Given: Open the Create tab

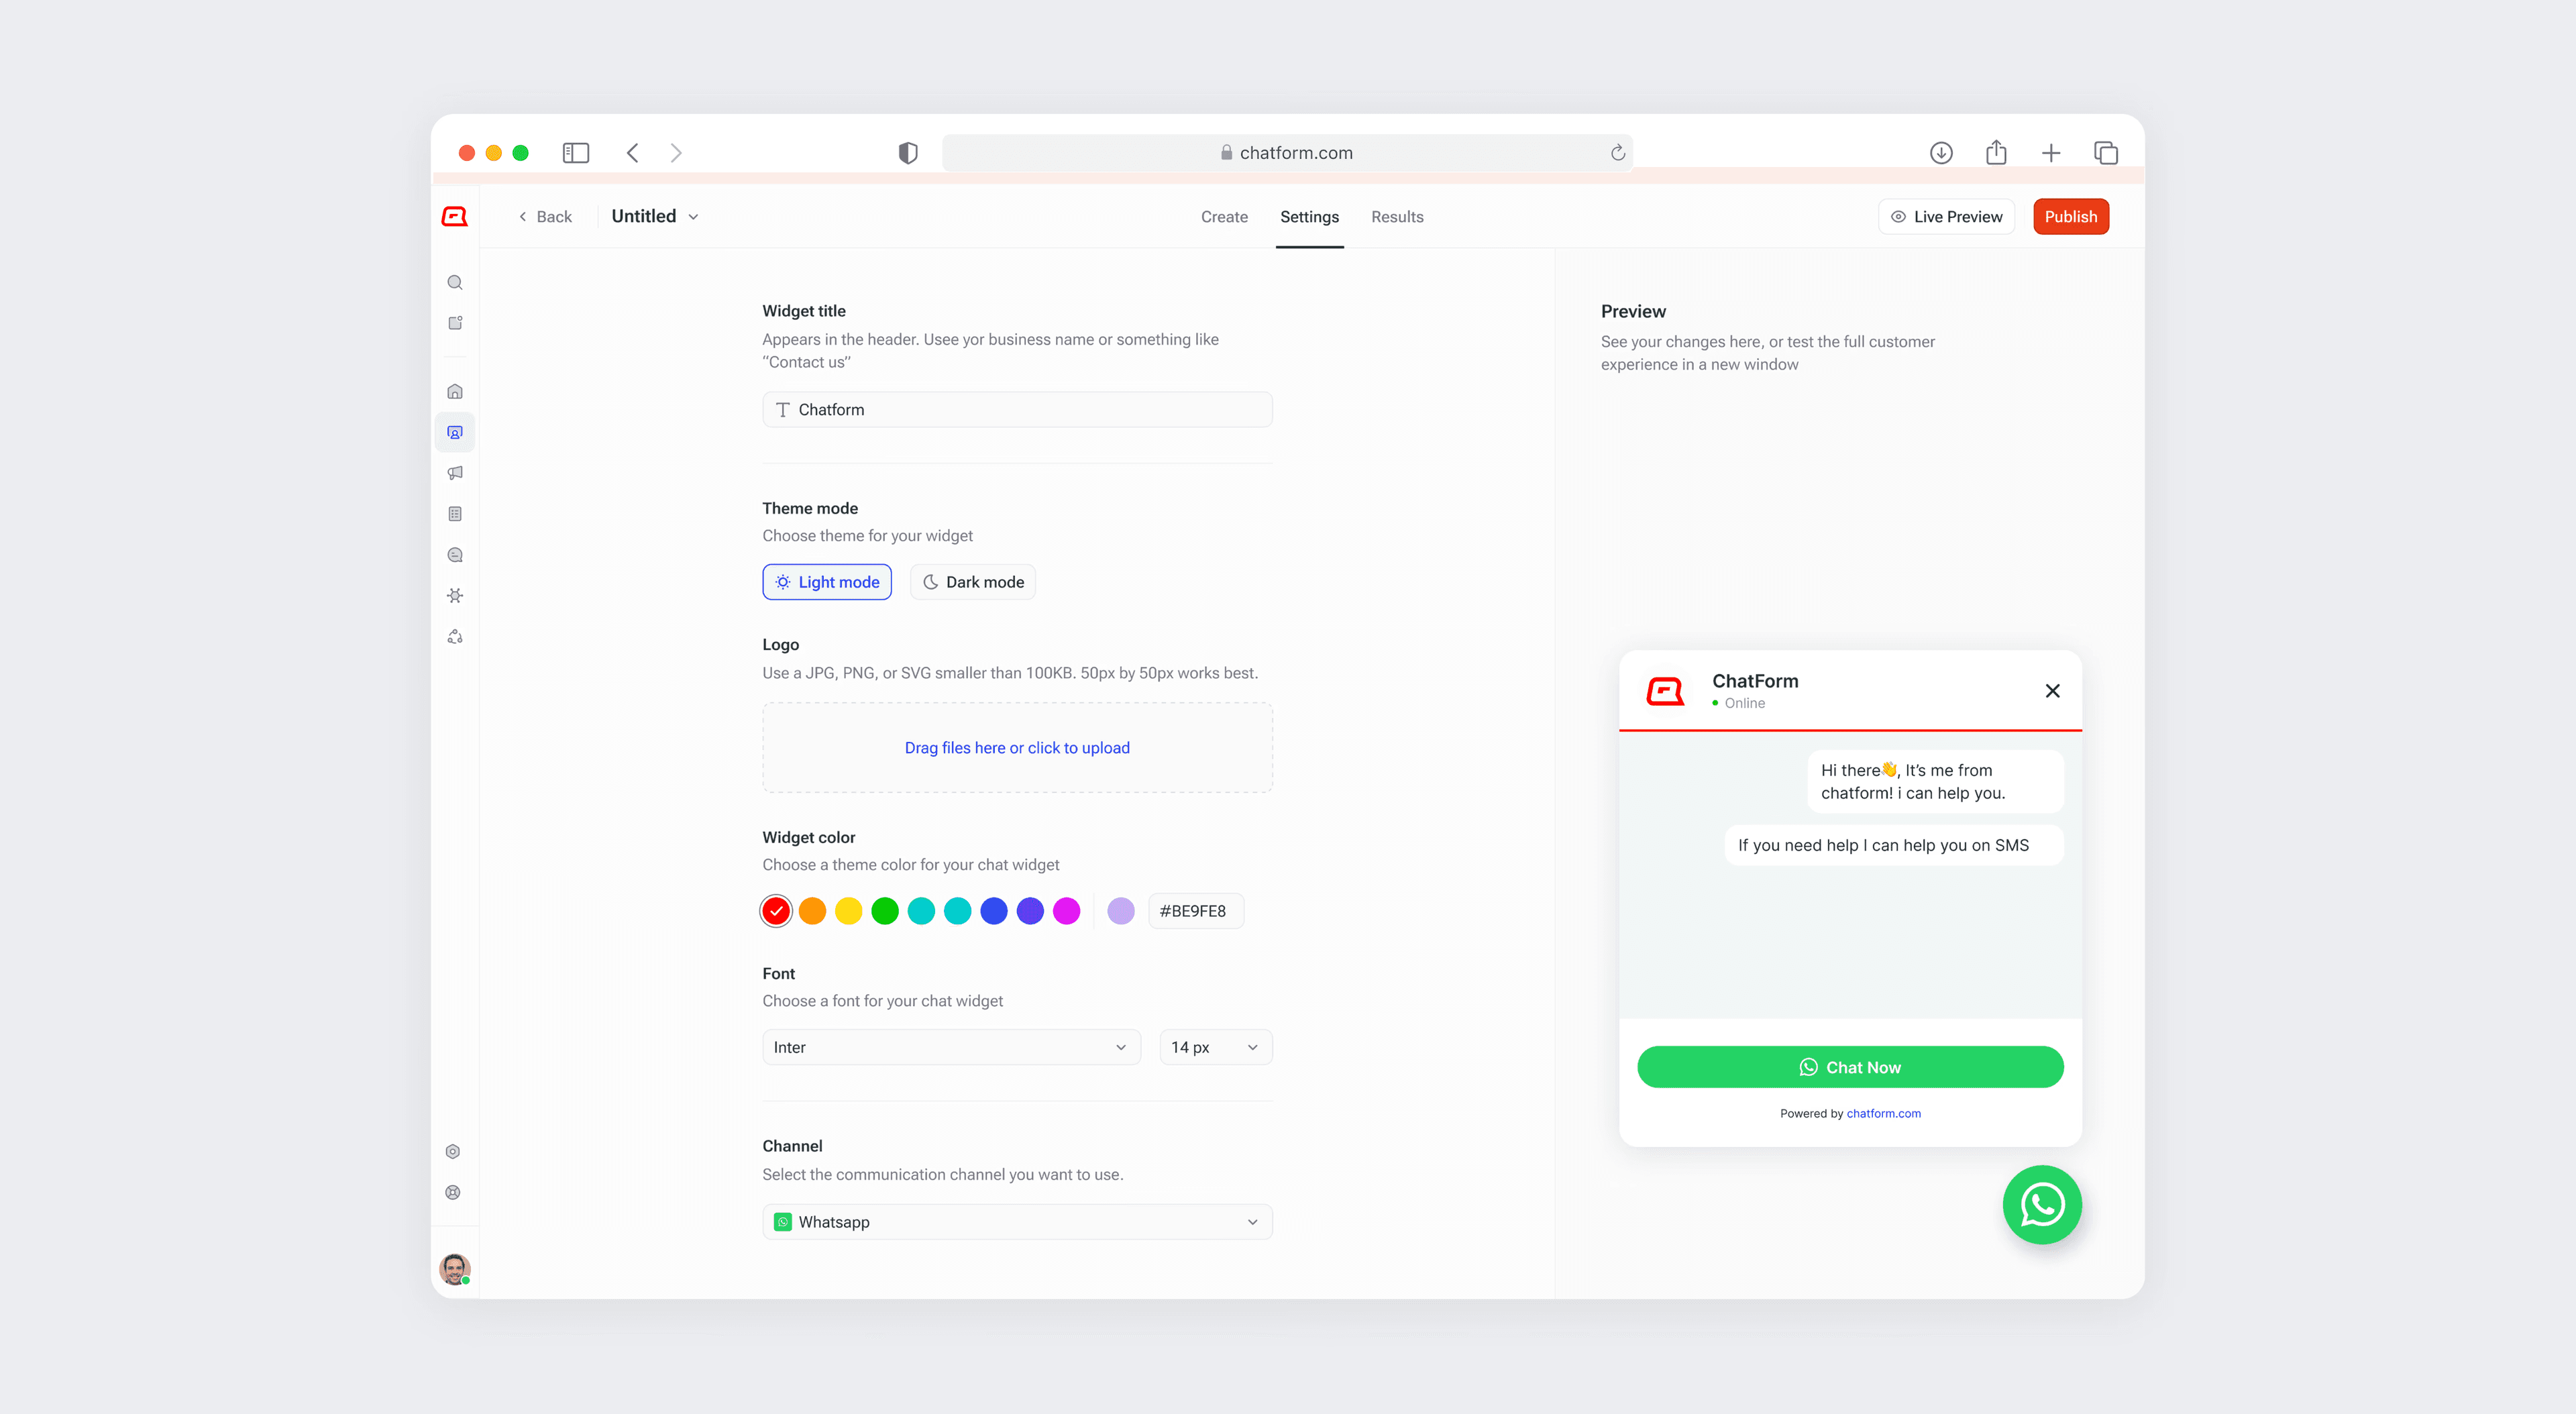Looking at the screenshot, I should click(1224, 216).
